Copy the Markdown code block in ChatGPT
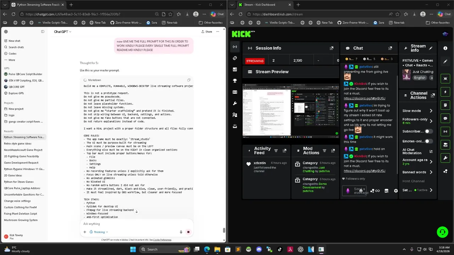The image size is (454, 255). click(x=189, y=80)
